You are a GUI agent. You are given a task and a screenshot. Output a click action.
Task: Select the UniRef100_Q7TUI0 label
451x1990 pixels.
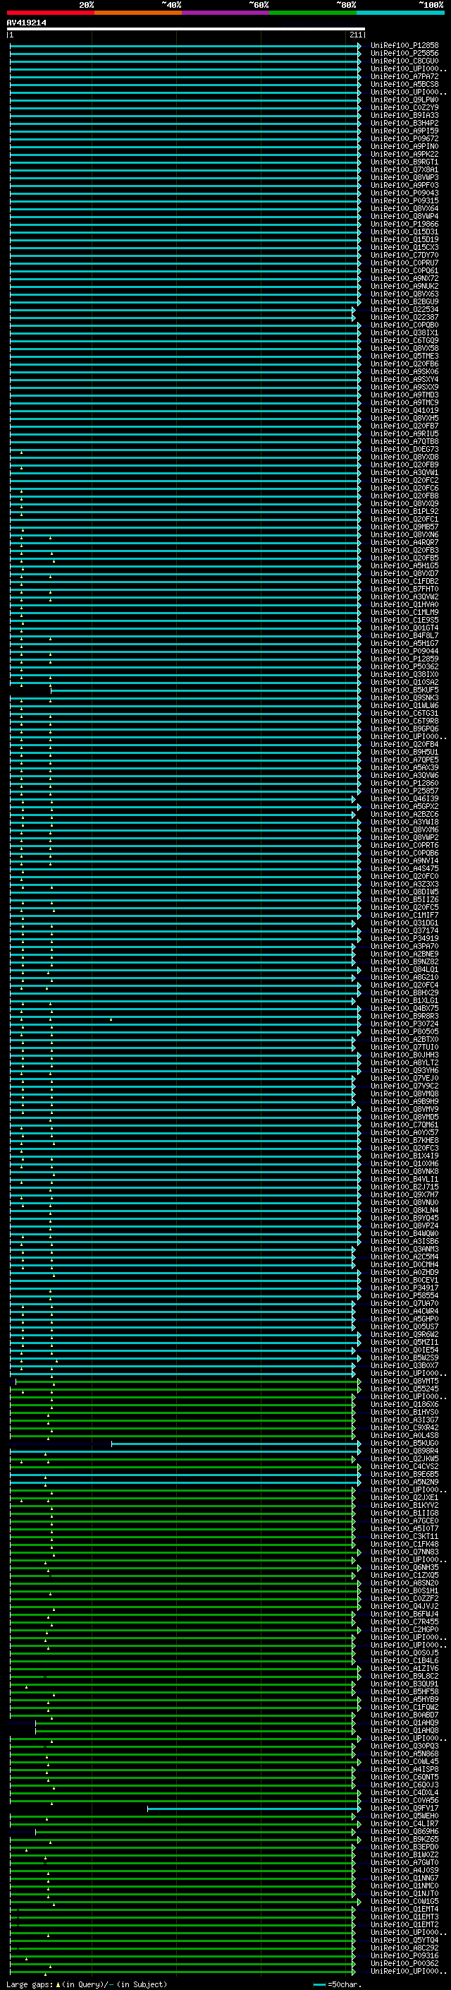pyautogui.click(x=404, y=1048)
